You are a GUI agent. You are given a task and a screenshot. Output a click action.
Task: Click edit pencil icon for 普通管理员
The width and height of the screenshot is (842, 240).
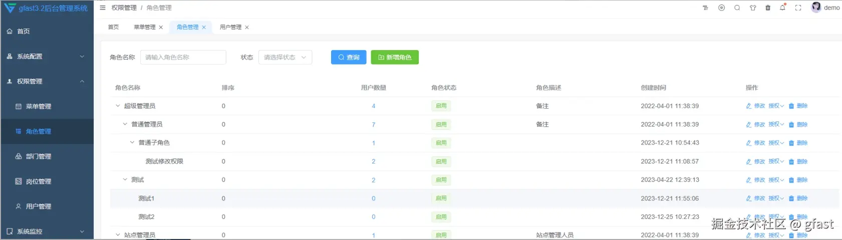(x=749, y=124)
